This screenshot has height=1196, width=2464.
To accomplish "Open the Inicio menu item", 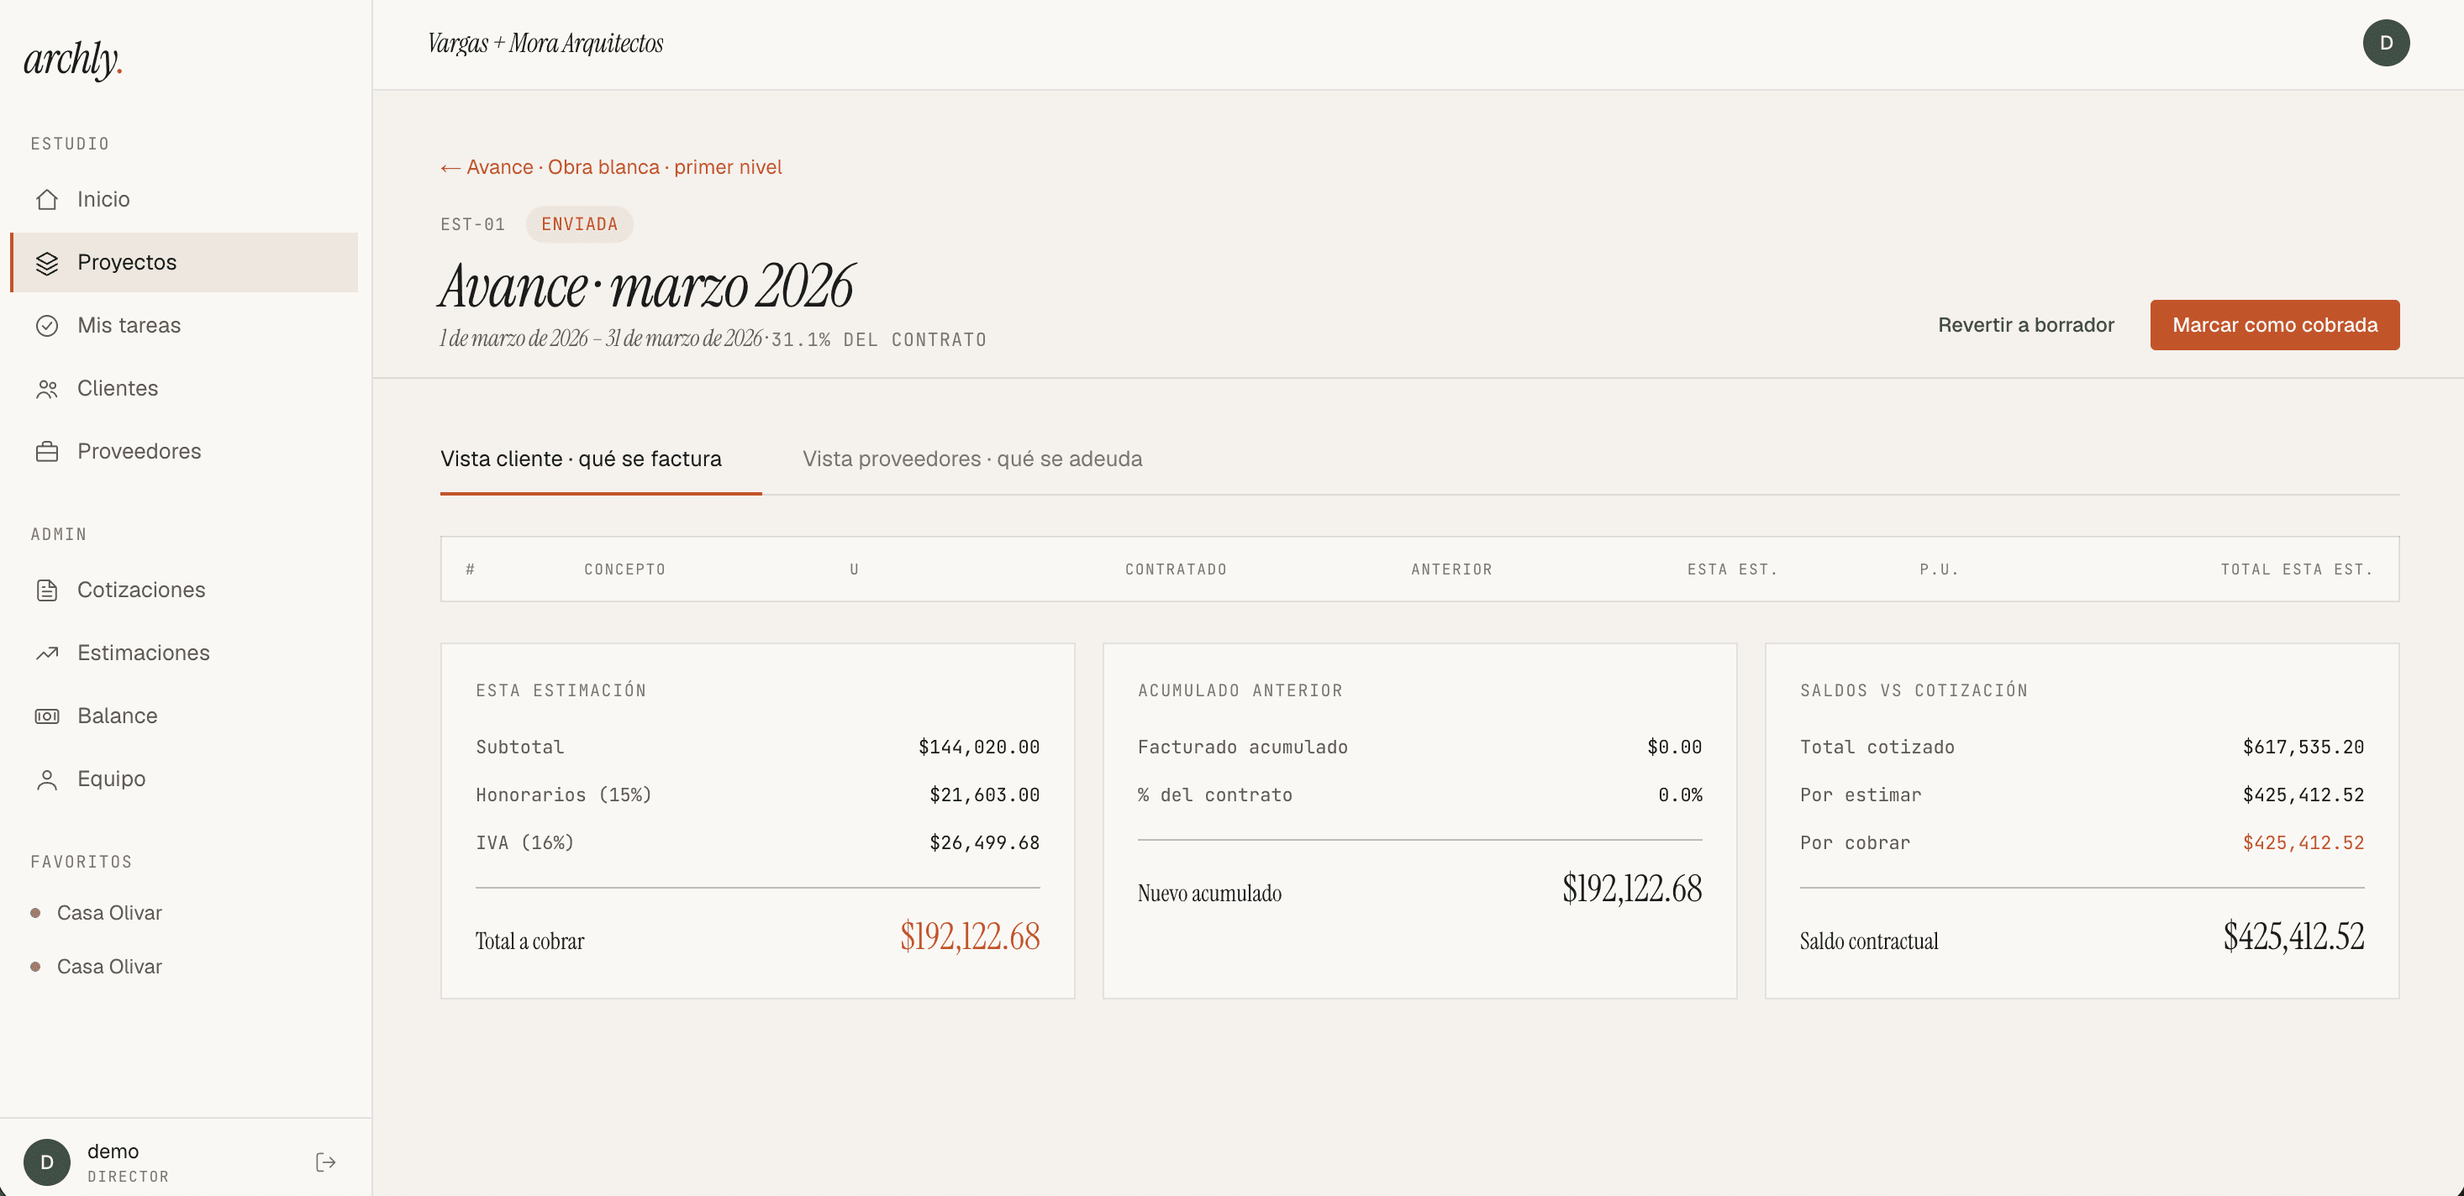I will (x=184, y=199).
